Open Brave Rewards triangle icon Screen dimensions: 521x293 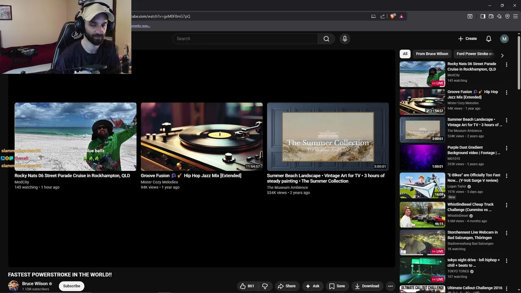(x=401, y=16)
